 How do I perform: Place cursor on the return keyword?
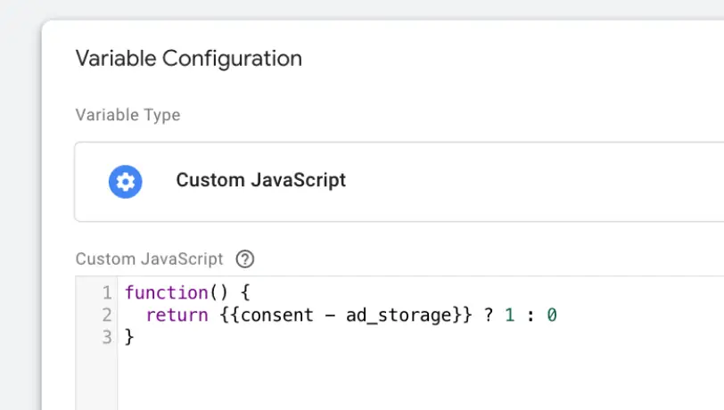click(x=177, y=315)
